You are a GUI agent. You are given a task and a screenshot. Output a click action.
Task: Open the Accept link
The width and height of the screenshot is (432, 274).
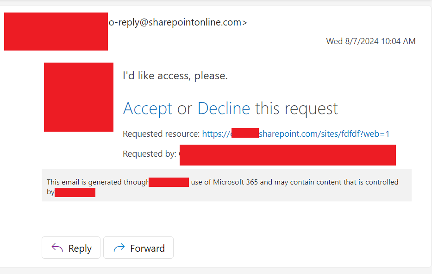click(148, 108)
